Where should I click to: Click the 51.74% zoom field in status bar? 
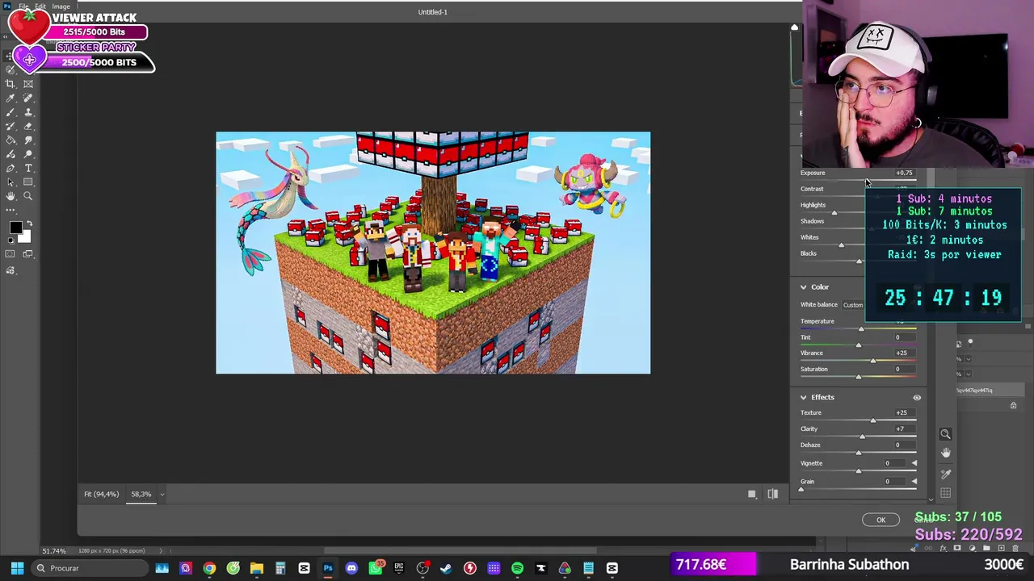[54, 551]
